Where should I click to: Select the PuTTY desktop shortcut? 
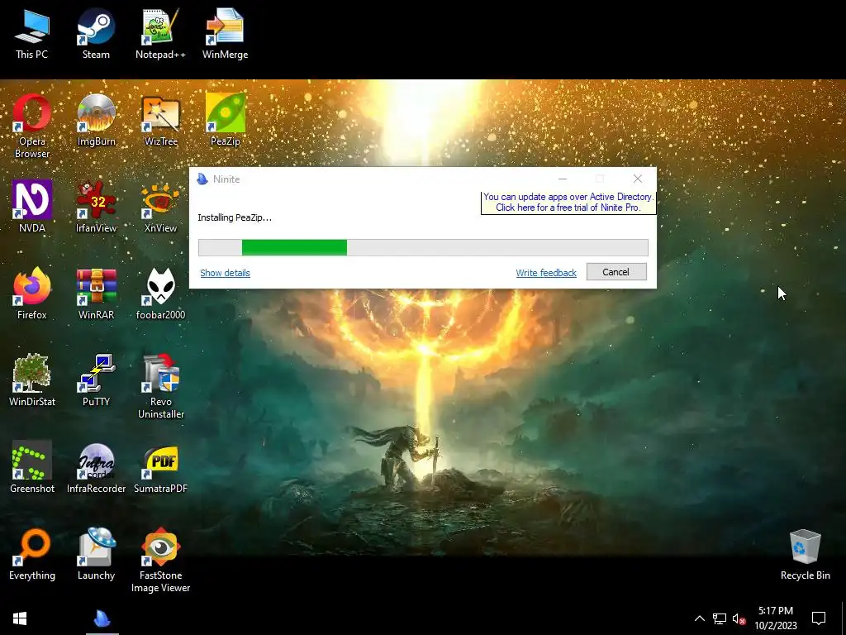[x=96, y=380]
